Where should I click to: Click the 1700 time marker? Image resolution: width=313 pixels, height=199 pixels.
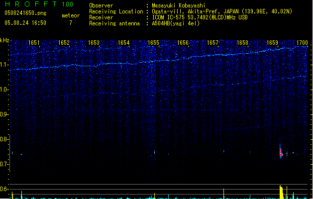click(x=302, y=43)
